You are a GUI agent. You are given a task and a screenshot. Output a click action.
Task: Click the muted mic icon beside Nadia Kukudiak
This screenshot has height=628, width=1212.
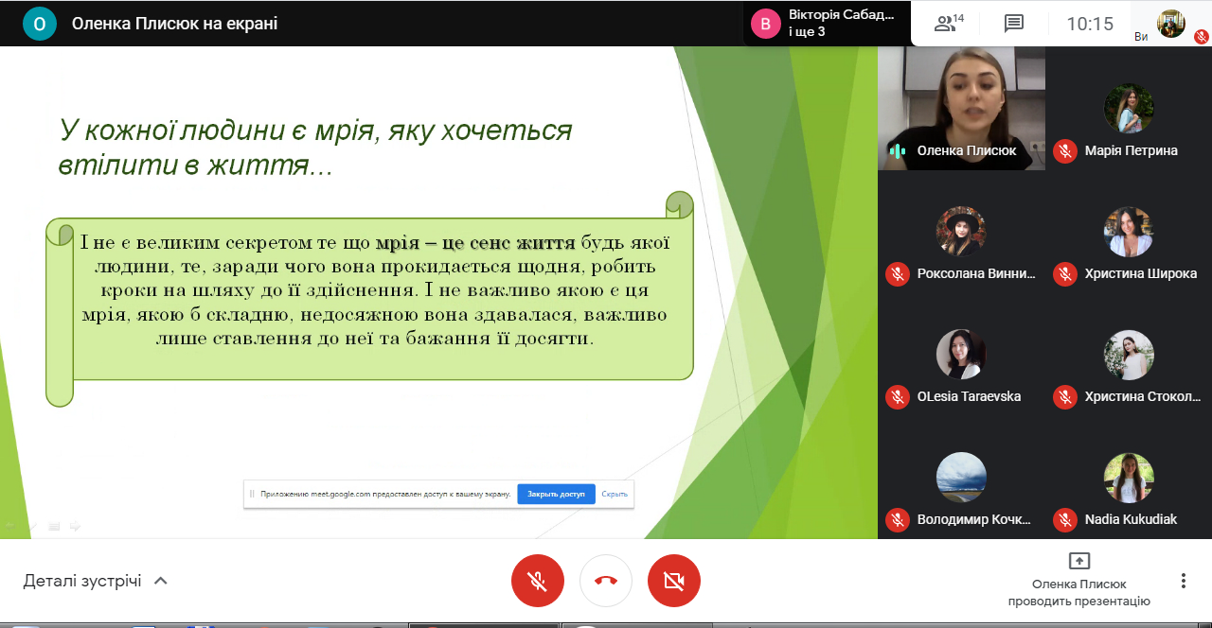coord(1065,519)
